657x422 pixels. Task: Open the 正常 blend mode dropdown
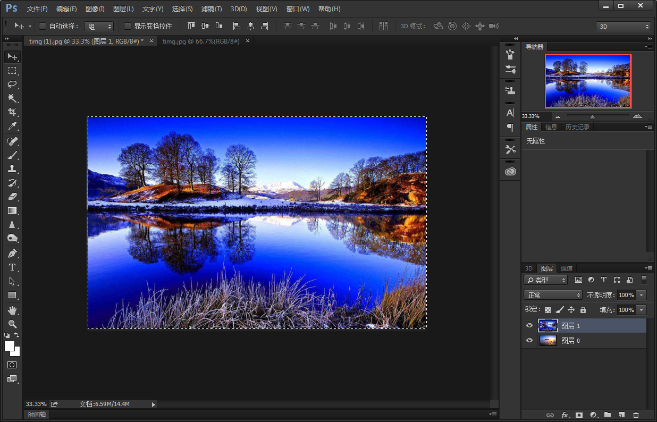click(553, 295)
